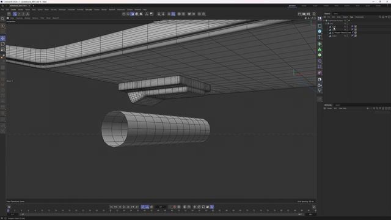Open the green MoGraph gear icon
The width and height of the screenshot is (391, 220).
pos(320,55)
